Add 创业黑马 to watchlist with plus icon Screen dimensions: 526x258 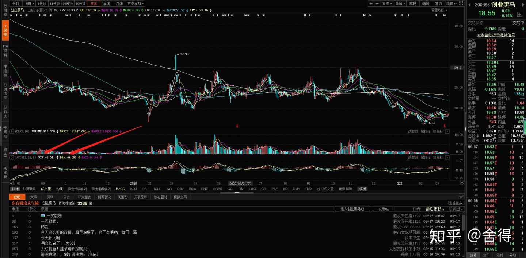[x=520, y=15]
